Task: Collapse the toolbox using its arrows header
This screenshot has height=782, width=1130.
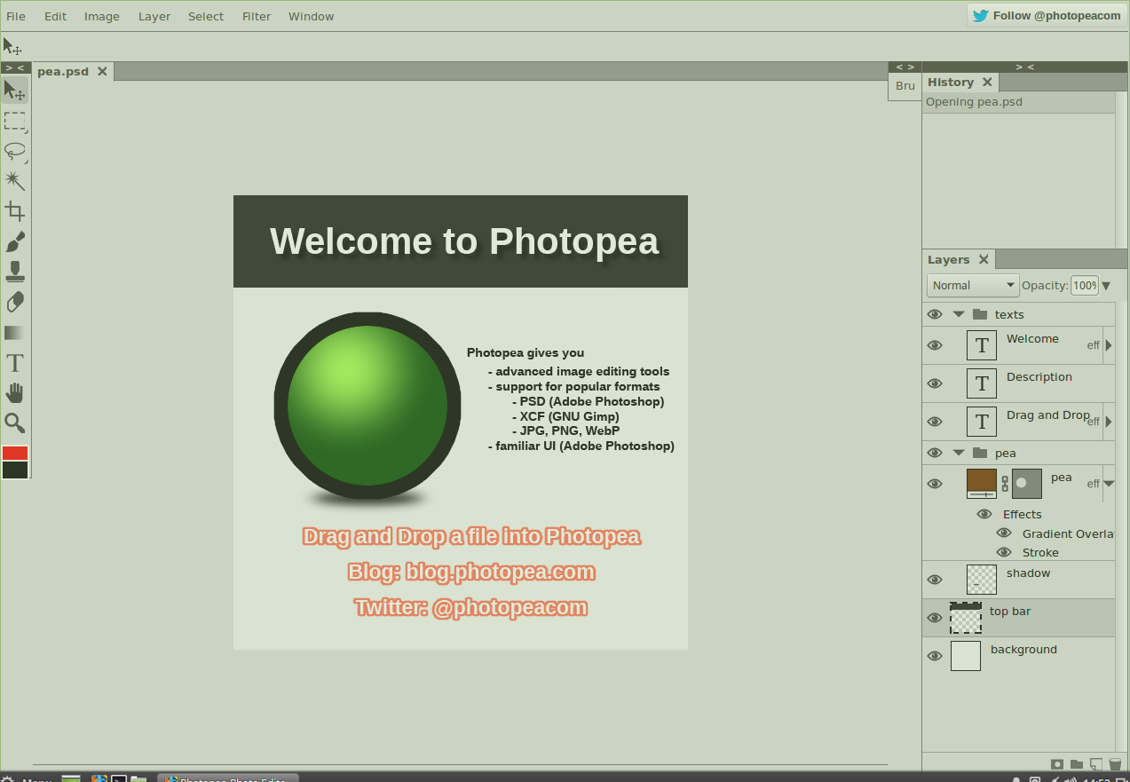Action: tap(15, 67)
